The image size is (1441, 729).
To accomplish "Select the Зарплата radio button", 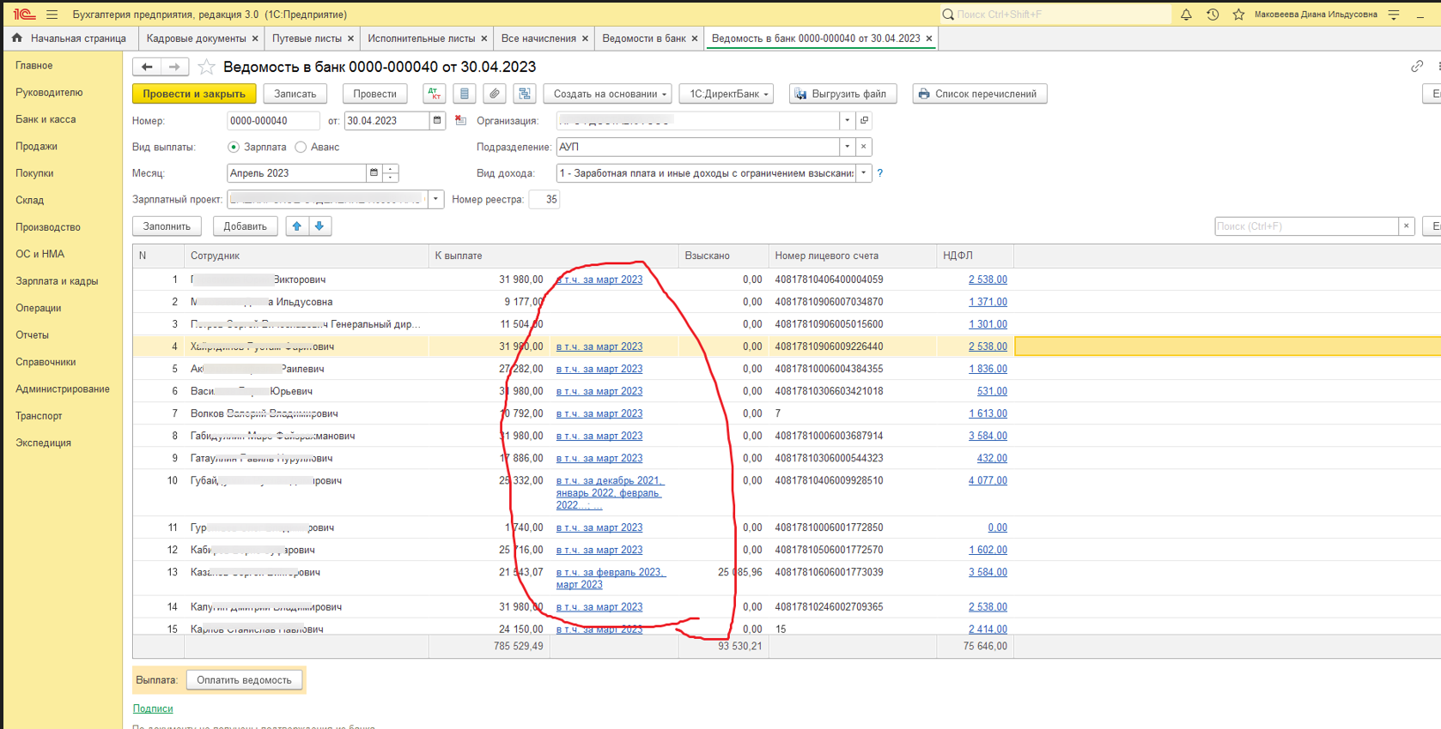I will pos(234,148).
